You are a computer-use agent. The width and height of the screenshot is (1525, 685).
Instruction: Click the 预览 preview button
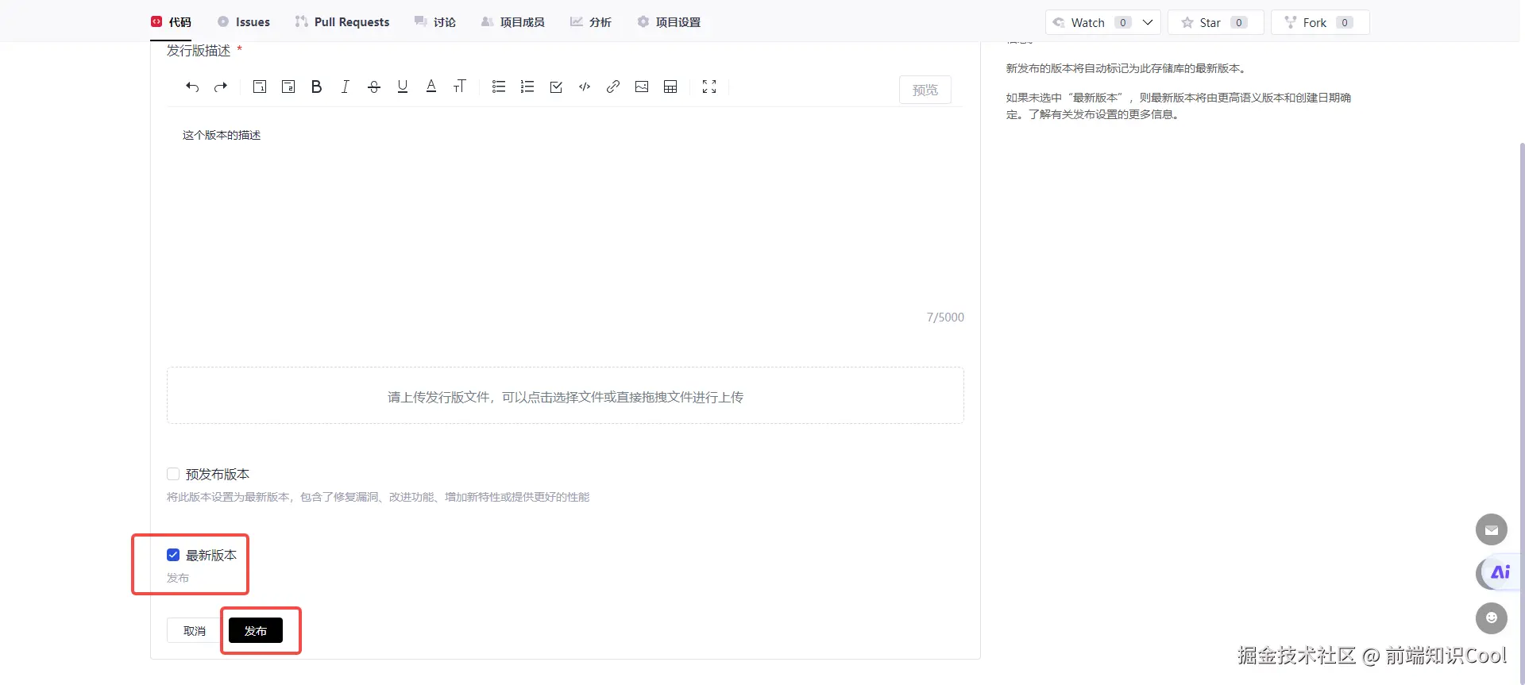click(925, 90)
